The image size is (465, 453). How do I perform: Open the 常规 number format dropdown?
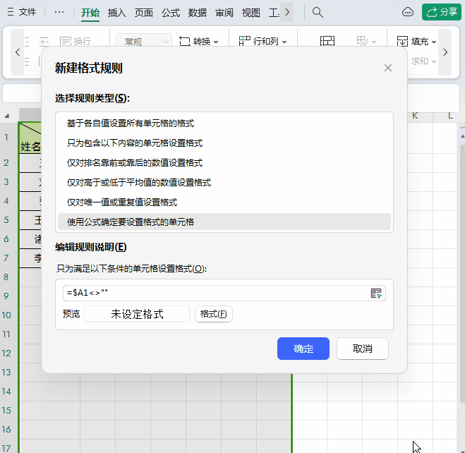144,41
